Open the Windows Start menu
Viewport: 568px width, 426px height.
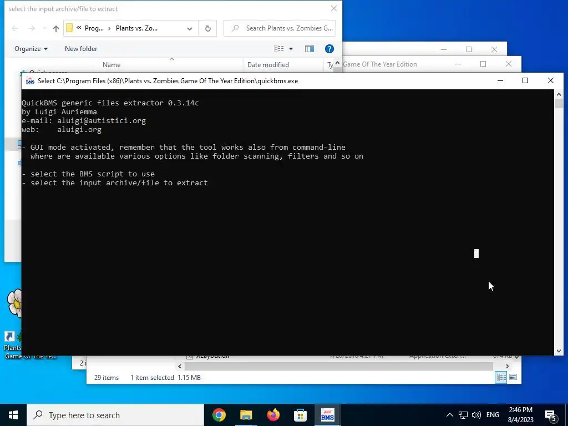click(x=13, y=415)
